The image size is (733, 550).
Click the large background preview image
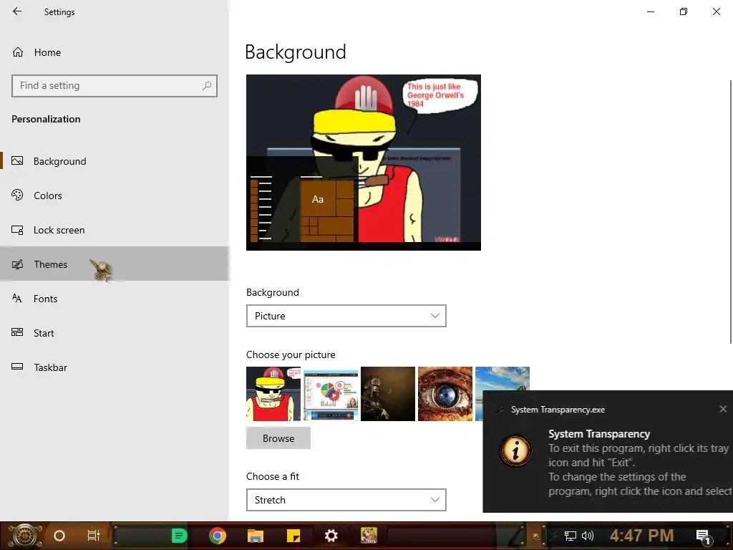tap(363, 163)
